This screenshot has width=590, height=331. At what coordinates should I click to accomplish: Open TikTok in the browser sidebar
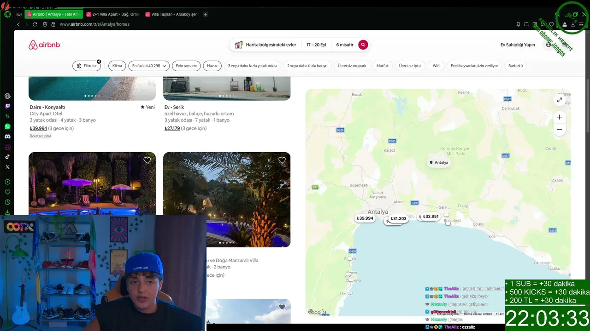(7, 157)
